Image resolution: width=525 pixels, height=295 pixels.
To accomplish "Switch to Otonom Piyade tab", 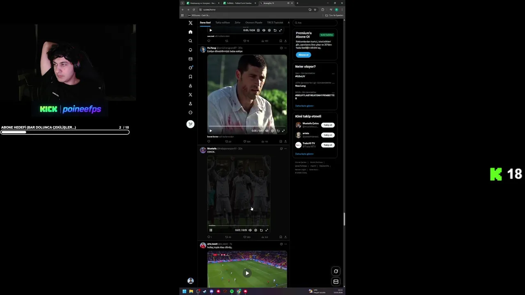I will (x=254, y=23).
